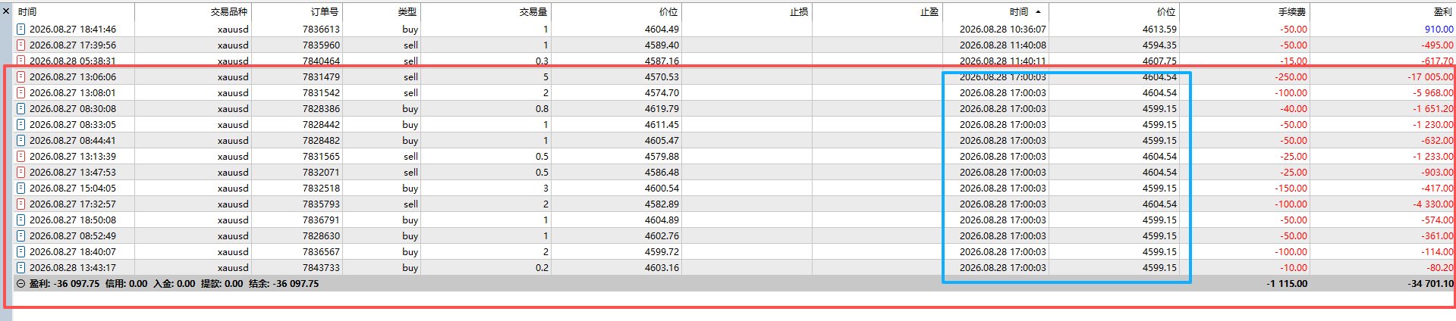
Task: Click the order icon for ticket 7831542
Action: pos(21,92)
